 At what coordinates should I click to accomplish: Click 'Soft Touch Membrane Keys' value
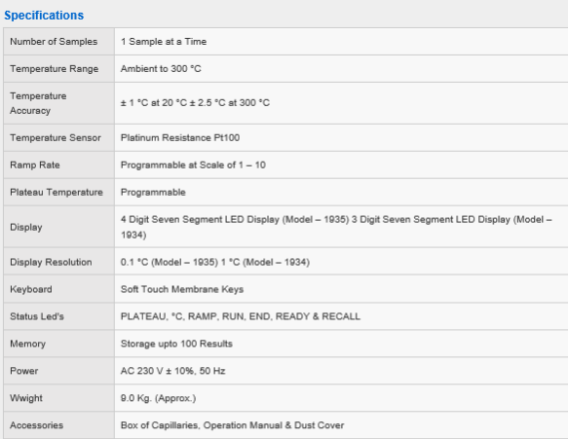[182, 289]
